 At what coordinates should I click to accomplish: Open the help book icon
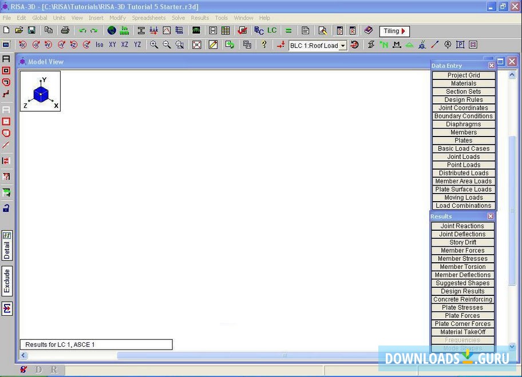point(368,30)
